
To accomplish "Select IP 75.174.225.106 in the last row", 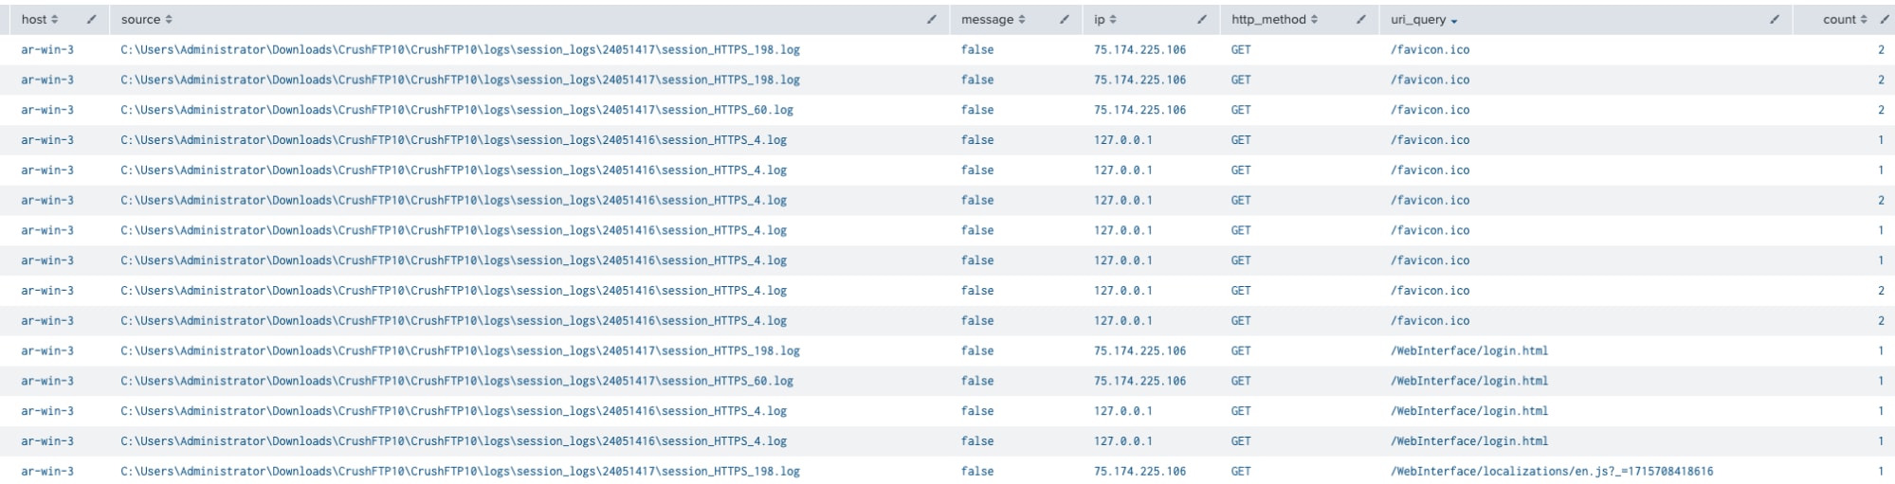I will pos(1139,472).
